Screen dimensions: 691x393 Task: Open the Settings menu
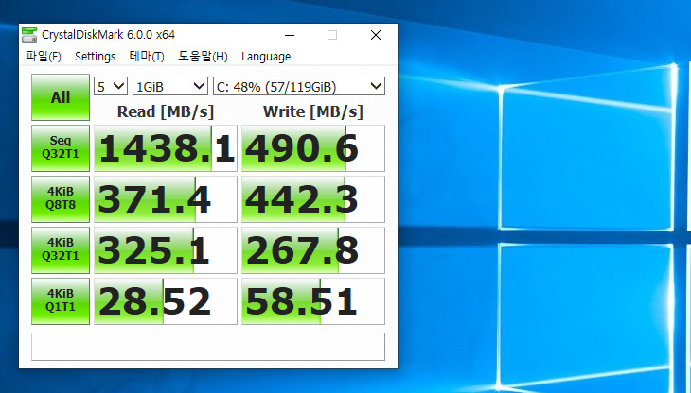(96, 57)
